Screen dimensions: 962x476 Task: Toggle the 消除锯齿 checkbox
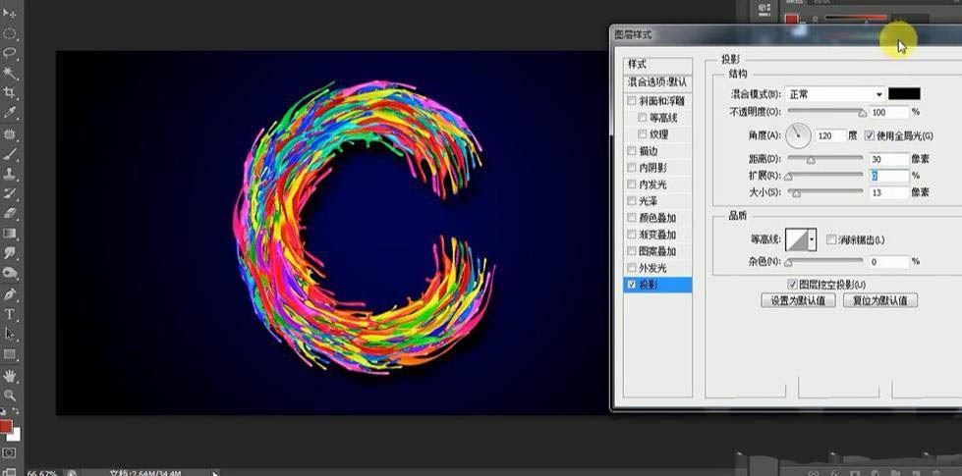[831, 239]
